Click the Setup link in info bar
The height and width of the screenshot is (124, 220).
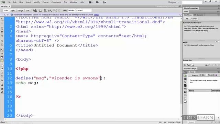[96, 15]
